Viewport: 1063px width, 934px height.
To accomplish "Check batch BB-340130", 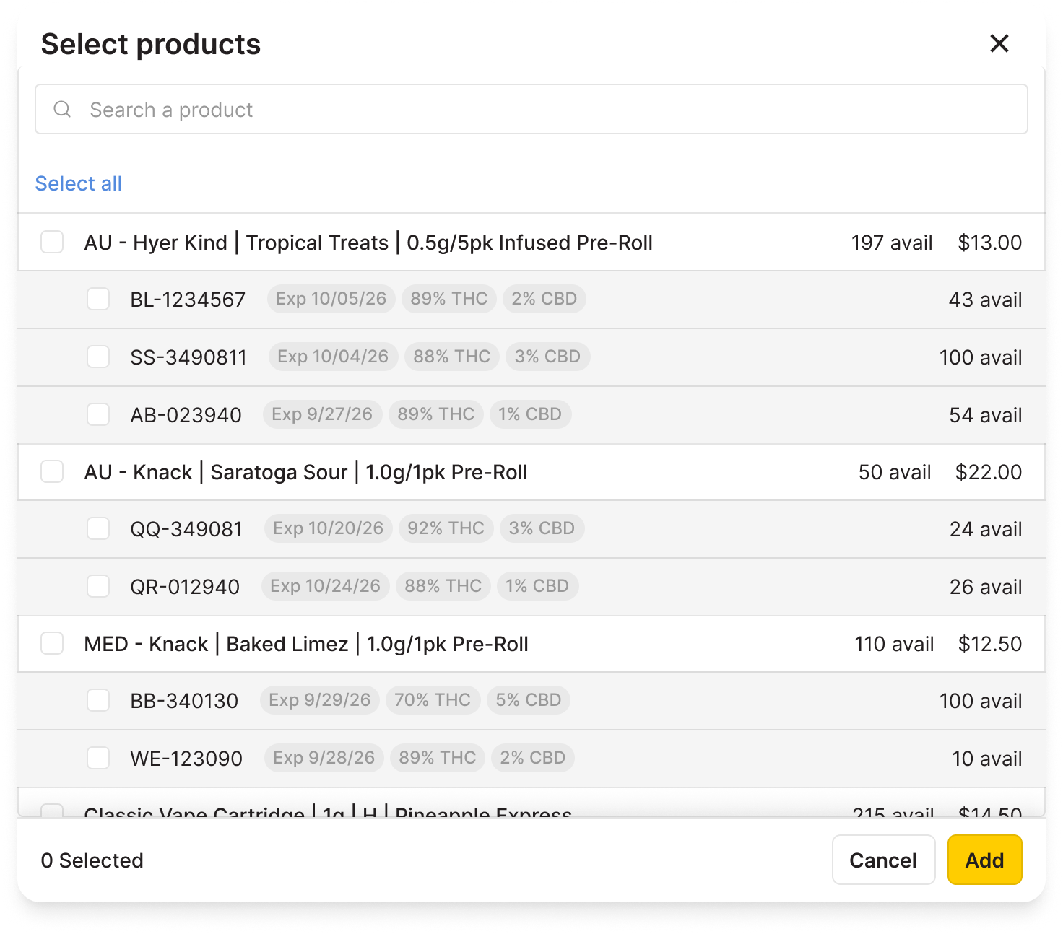I will click(x=98, y=700).
